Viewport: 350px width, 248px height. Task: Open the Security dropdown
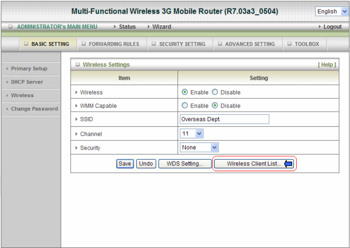click(199, 147)
